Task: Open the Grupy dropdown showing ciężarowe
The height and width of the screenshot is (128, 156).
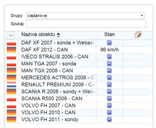Action: (x=85, y=16)
